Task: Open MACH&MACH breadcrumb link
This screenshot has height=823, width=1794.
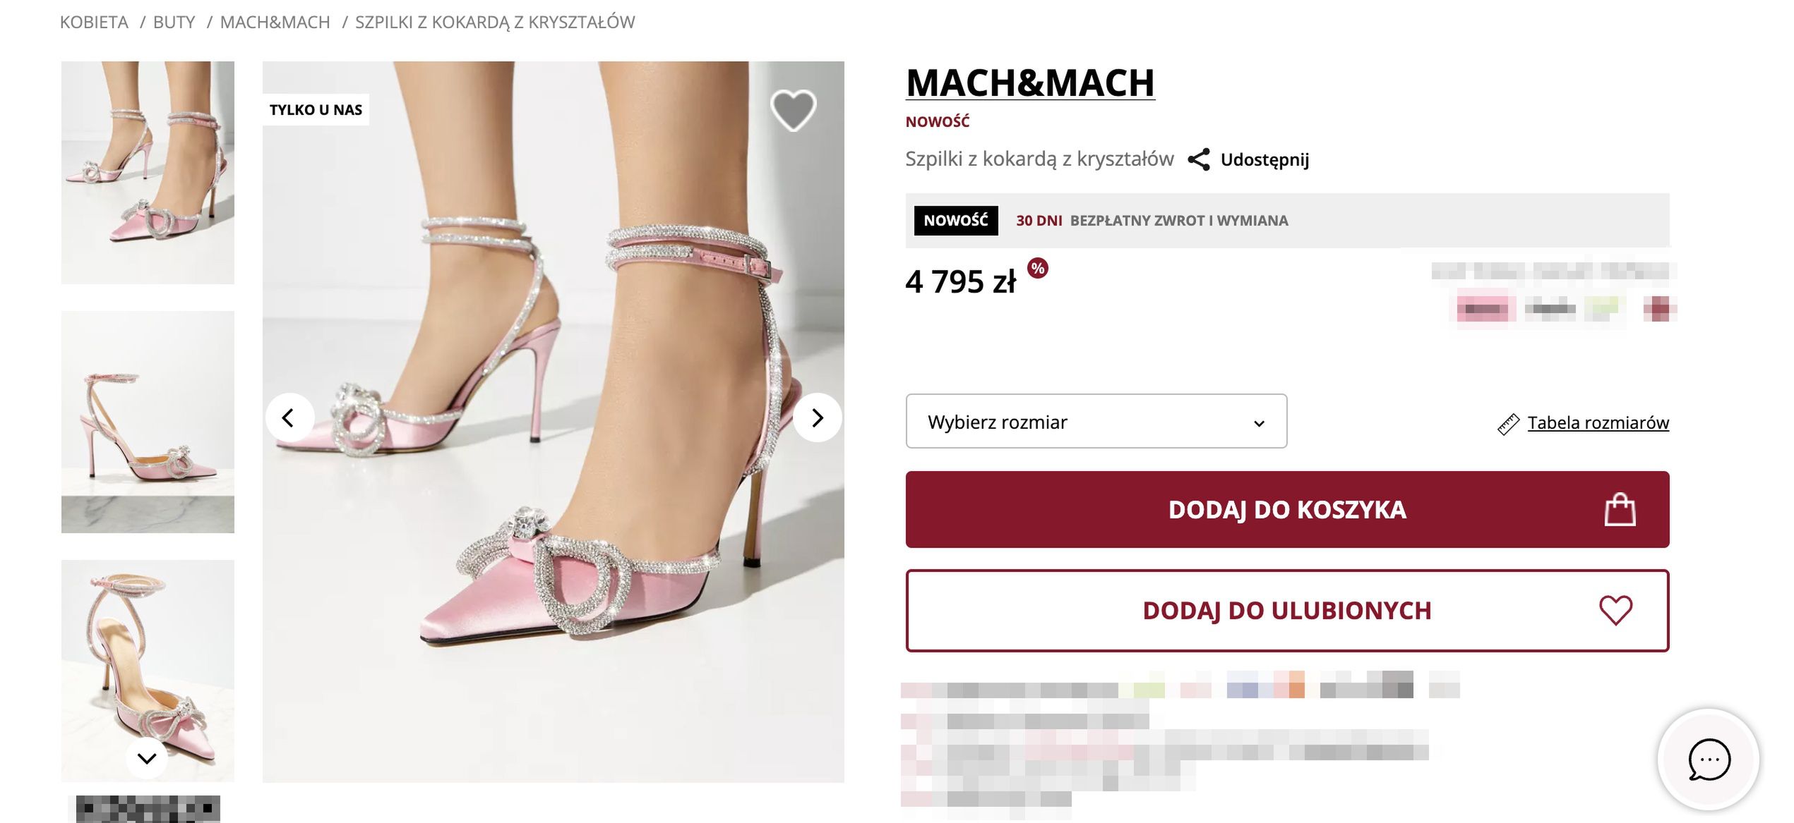Action: [275, 23]
